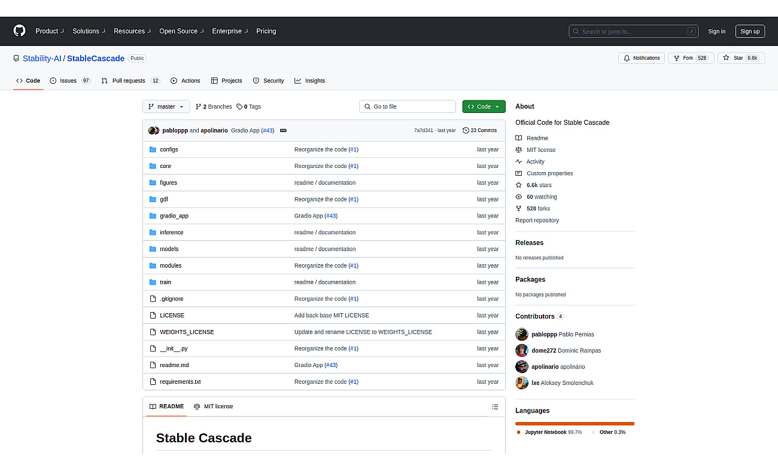Viewport: 778px width, 471px height.
Task: Open the master branch dropdown
Action: click(166, 106)
